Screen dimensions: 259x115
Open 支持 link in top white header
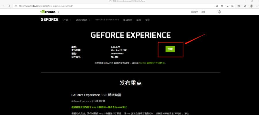(x=203, y=12)
